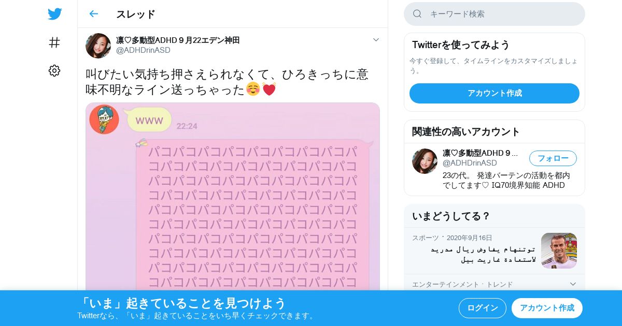Viewport: 622px width, 326px height.
Task: Open related account name 凛♡多動型ADHD 9
Action: point(480,153)
